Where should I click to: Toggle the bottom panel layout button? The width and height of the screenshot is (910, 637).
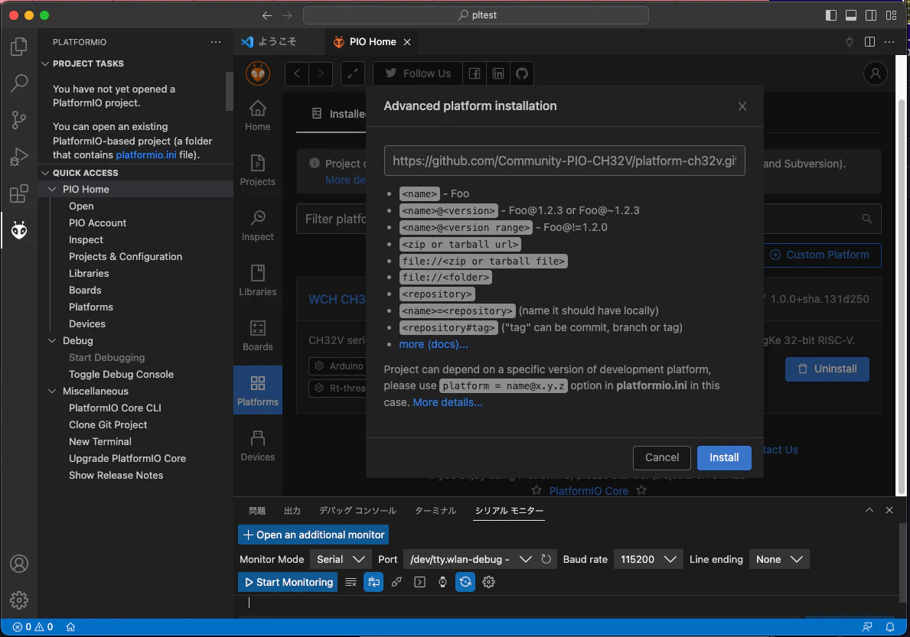click(x=851, y=15)
